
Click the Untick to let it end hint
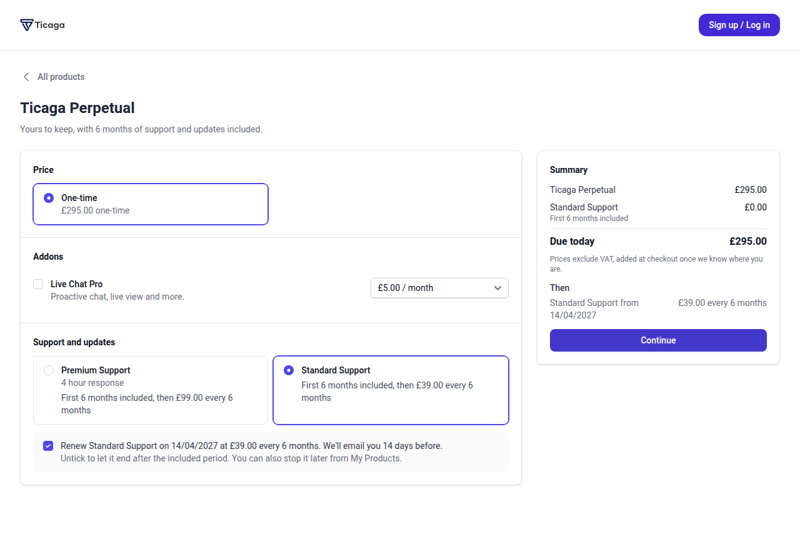point(231,458)
